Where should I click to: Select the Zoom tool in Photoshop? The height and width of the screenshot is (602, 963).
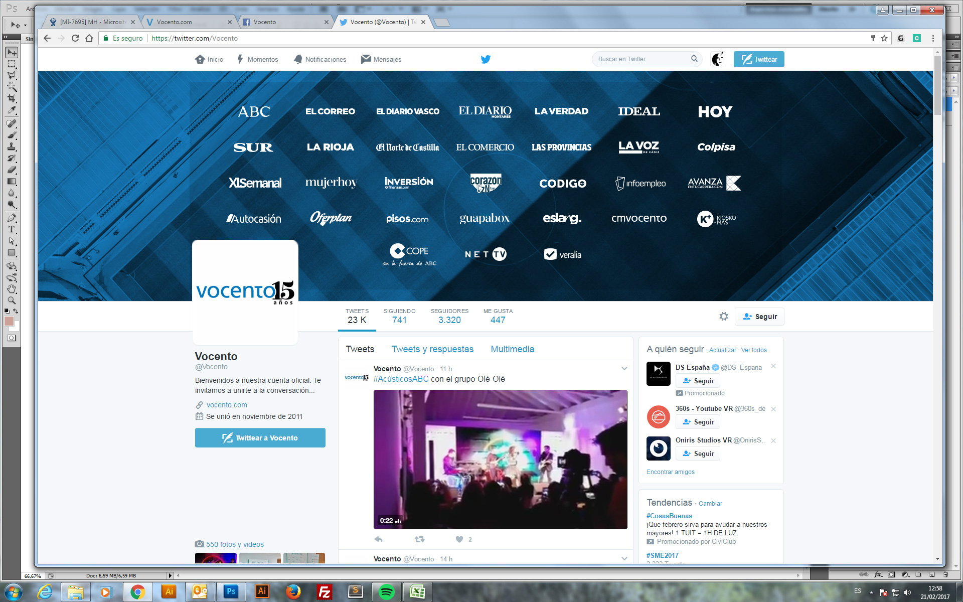[12, 300]
